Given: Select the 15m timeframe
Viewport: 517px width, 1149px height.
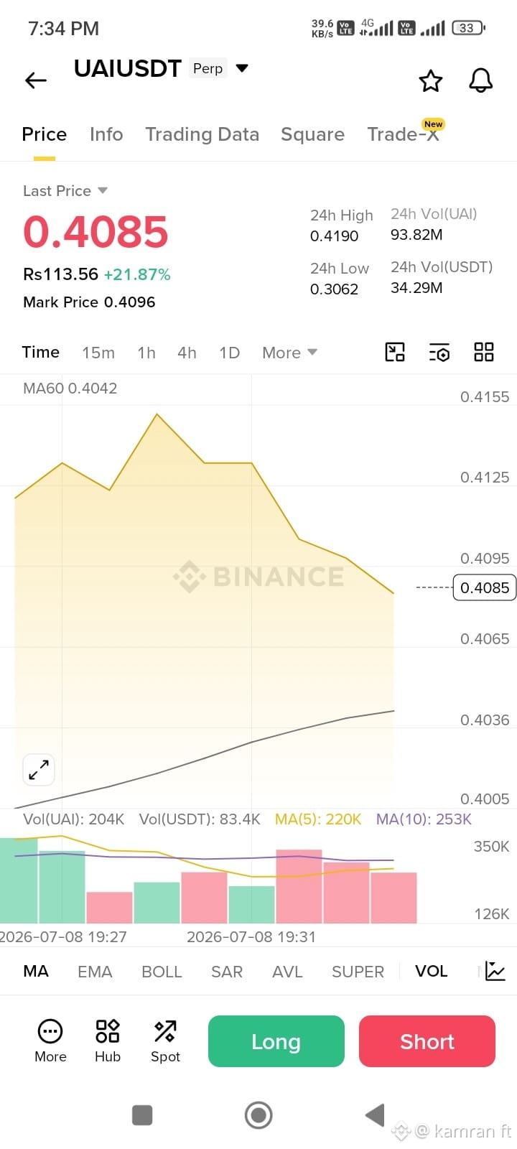Looking at the screenshot, I should click(98, 353).
